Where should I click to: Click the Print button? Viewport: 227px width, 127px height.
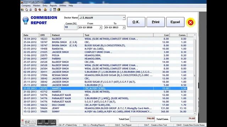click(x=156, y=22)
